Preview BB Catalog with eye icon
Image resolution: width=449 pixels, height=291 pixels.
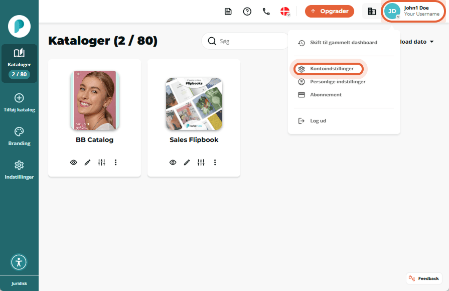coord(74,163)
